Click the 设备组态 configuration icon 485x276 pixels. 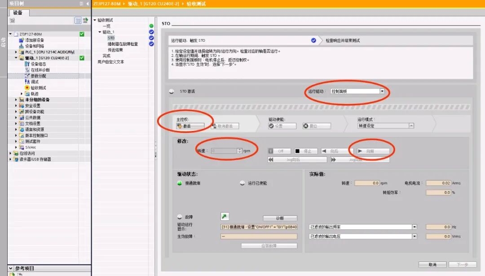click(27, 64)
